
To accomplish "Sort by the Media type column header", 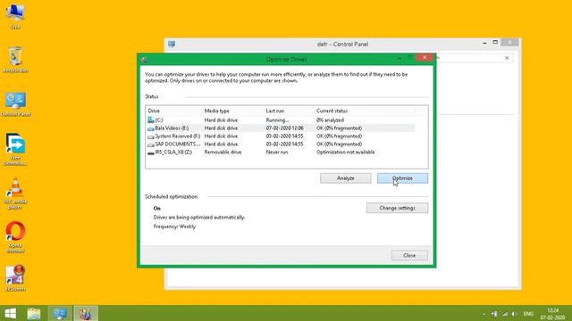I will coord(232,111).
